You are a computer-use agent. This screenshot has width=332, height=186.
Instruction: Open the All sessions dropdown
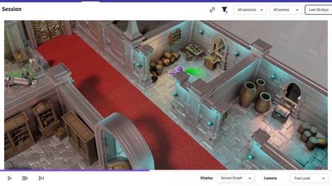[250, 10]
